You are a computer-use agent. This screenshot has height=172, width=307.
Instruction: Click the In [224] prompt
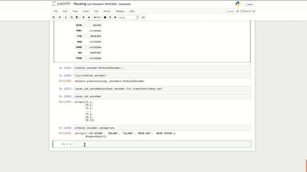coord(66,68)
